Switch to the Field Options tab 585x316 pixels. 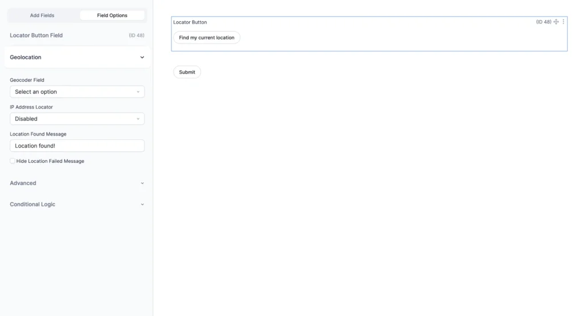[x=112, y=15]
